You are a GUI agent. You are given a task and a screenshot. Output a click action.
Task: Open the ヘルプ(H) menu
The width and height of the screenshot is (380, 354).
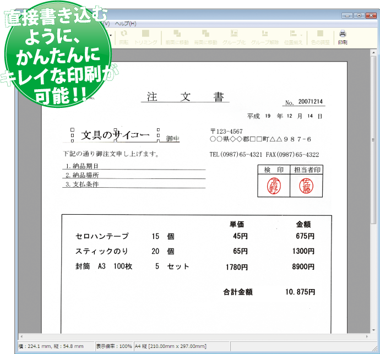coord(125,24)
